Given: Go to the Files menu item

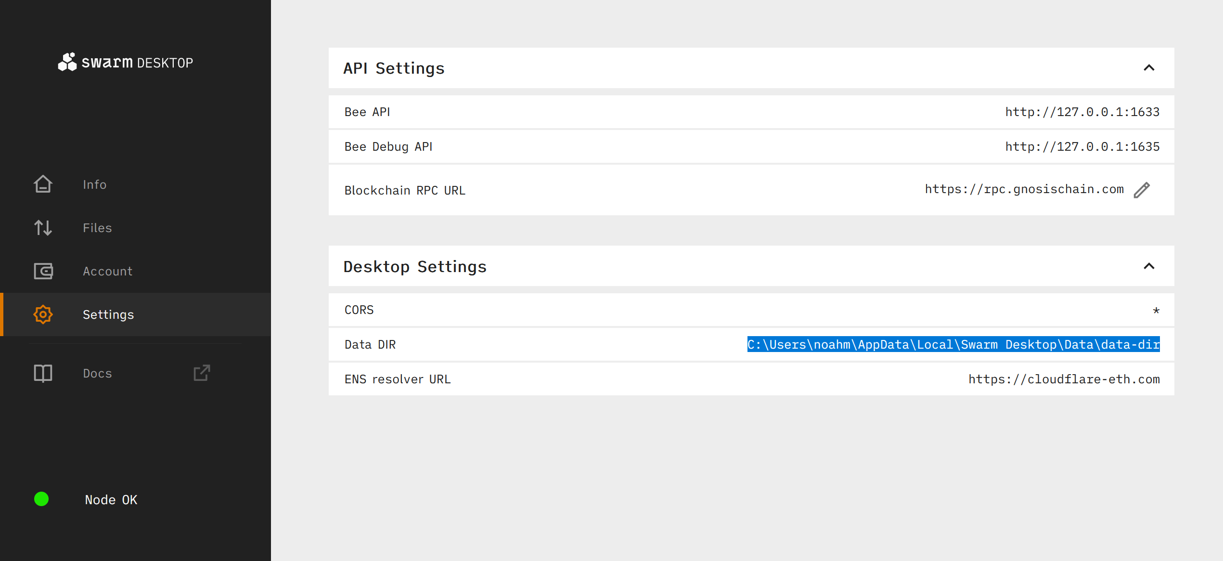Looking at the screenshot, I should (97, 228).
